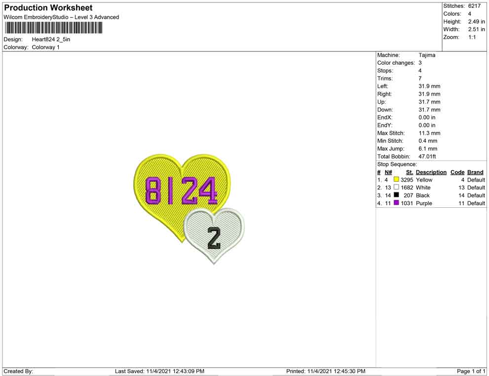This screenshot has height=376, width=489.
Task: Click the 'Created By:' footer label
Action: (18, 371)
